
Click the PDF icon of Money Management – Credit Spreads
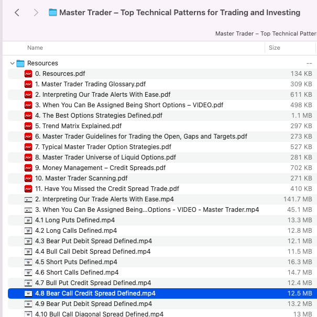tap(28, 168)
